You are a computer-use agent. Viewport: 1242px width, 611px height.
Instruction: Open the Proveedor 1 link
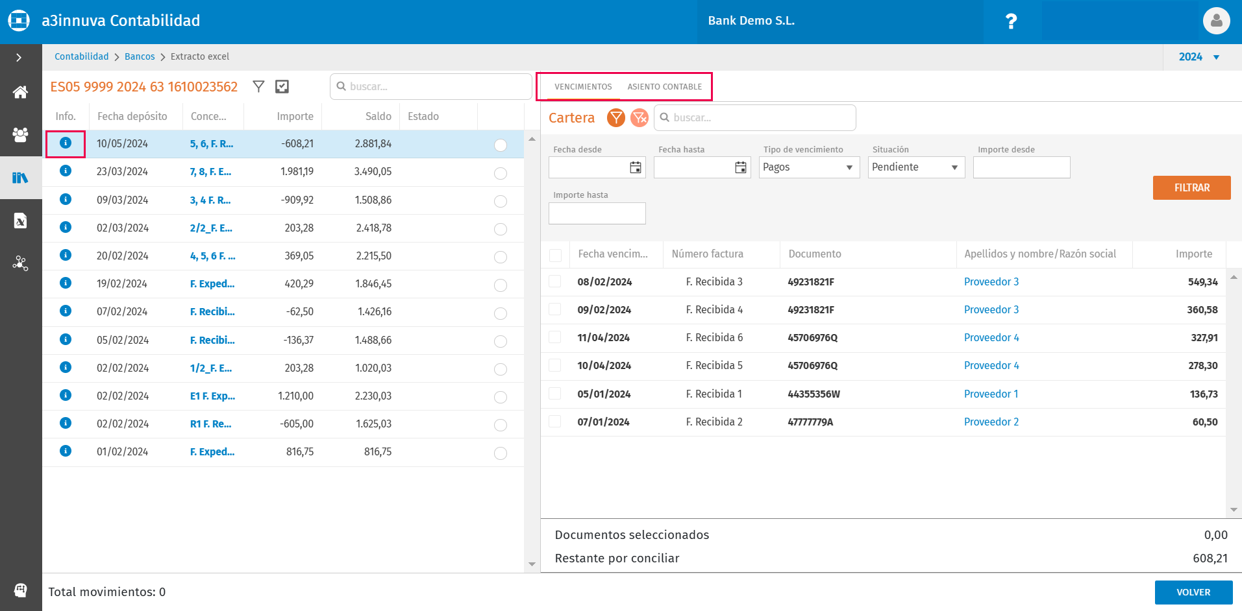pyautogui.click(x=991, y=394)
